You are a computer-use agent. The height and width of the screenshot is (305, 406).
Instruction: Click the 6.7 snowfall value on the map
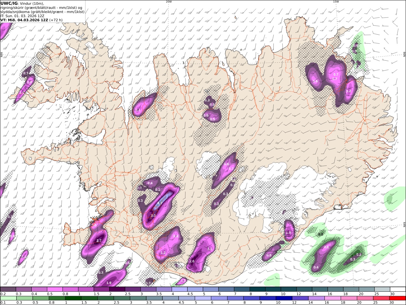coord(160,203)
